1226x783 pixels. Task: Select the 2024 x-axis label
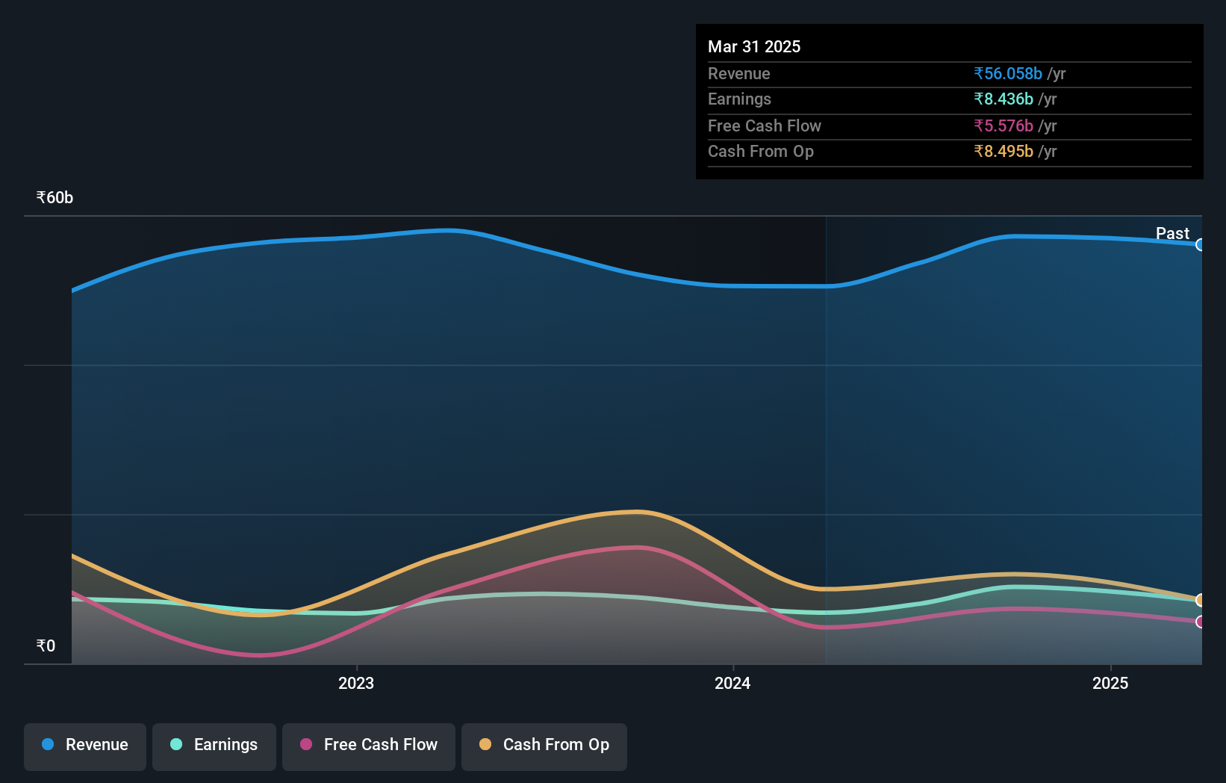click(732, 683)
